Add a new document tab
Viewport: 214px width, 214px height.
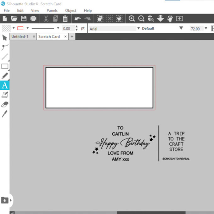tap(72, 37)
